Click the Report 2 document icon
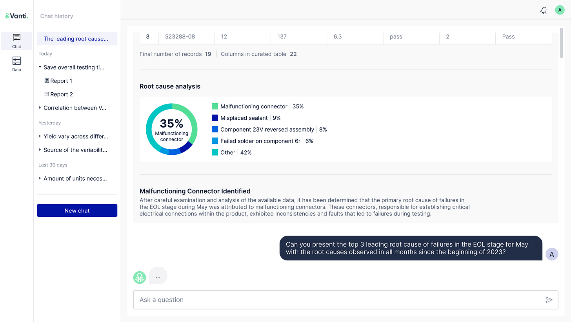 point(47,94)
